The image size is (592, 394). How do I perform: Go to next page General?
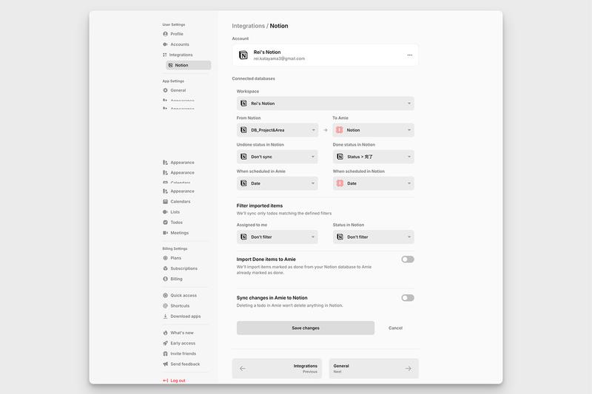tap(374, 368)
